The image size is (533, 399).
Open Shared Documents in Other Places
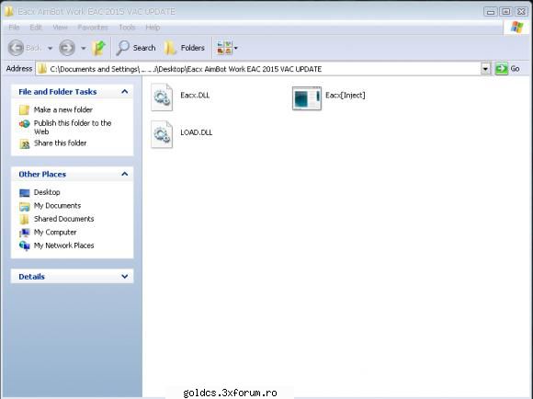(x=64, y=219)
